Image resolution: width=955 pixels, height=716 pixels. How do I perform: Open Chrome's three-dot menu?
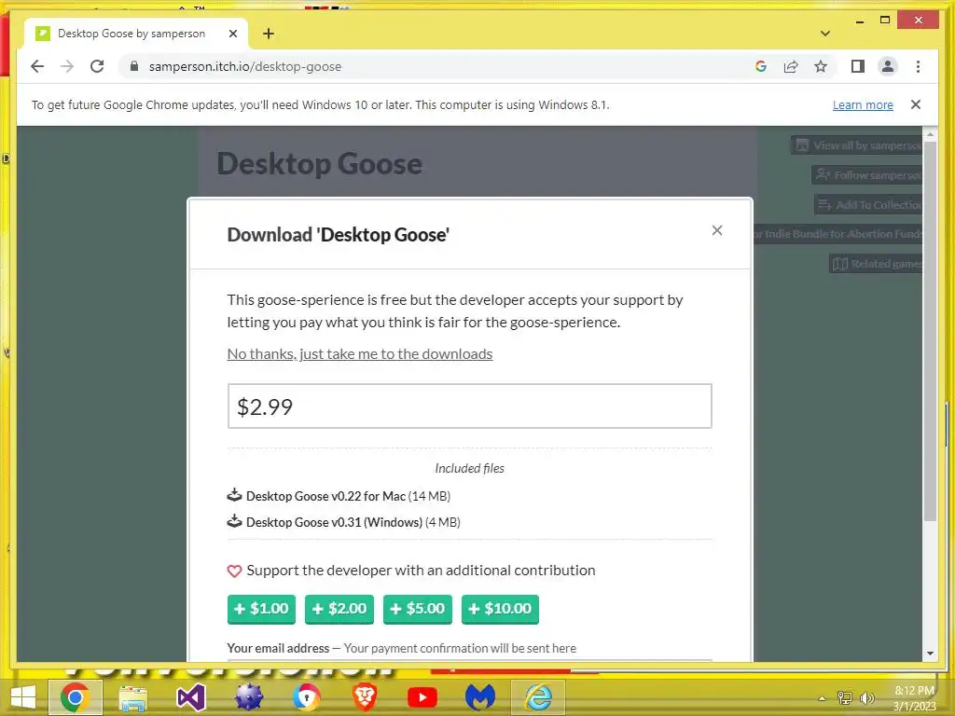[918, 66]
